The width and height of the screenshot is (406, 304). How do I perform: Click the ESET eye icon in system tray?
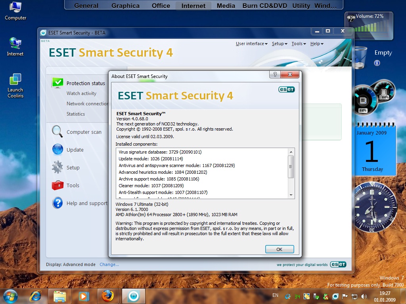pyautogui.click(x=335, y=296)
